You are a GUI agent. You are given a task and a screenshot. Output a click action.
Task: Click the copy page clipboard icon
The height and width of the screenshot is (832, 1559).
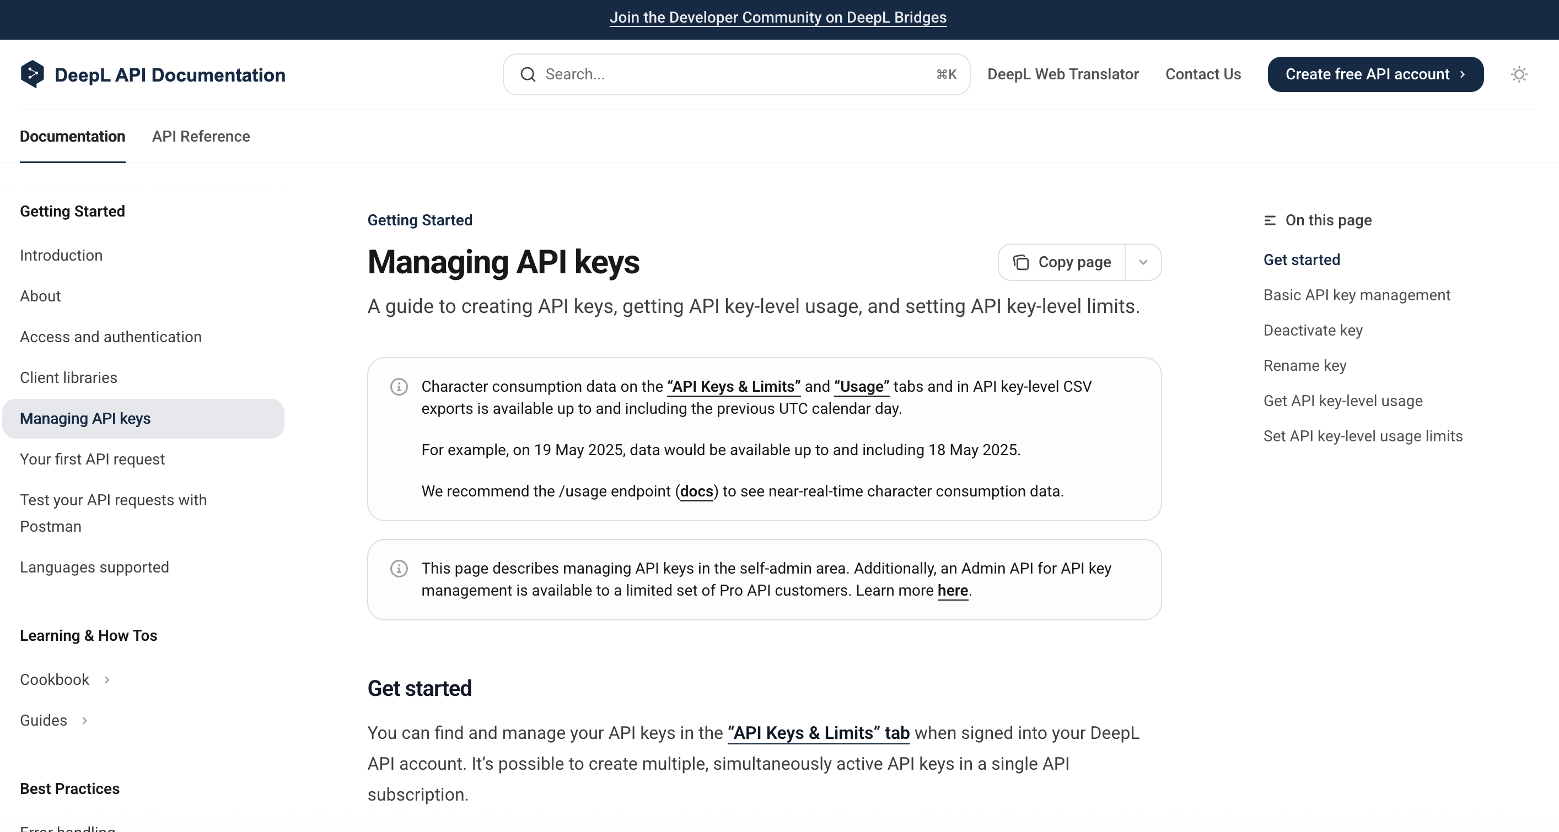[1021, 262]
